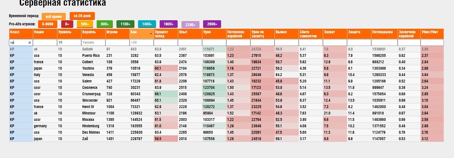This screenshot has width=454, height=158.
Task: Click the sort arrow in the Бои column header
Action: 151,34
